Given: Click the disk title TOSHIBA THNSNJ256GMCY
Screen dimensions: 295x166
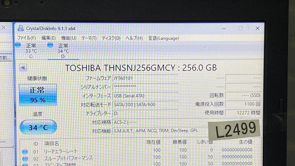Looking at the screenshot, I should (141, 68).
